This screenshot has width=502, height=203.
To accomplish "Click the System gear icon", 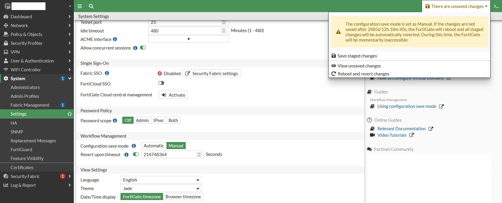I will pyautogui.click(x=6, y=78).
